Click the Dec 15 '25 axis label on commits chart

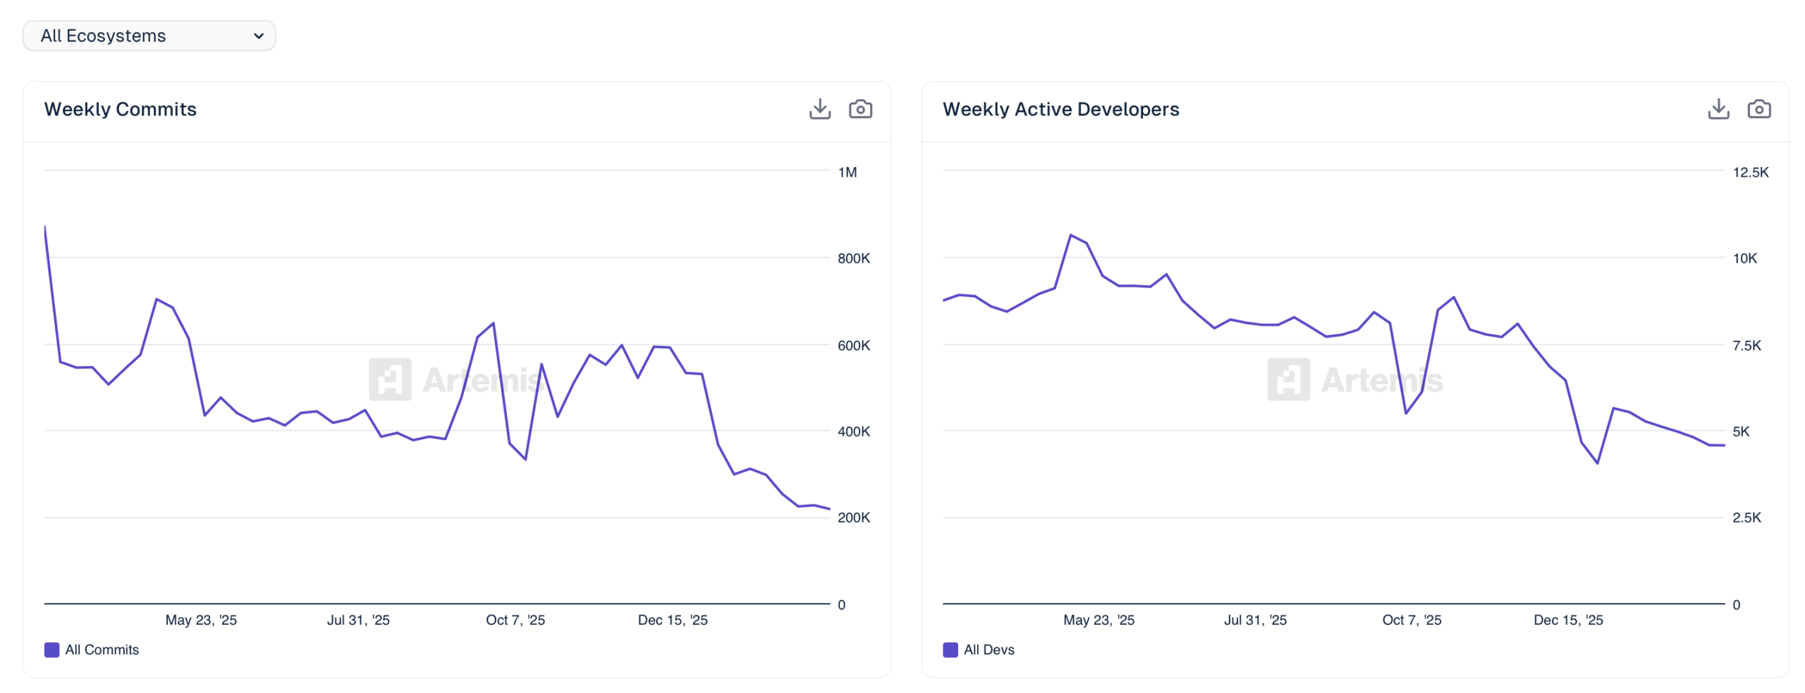click(672, 620)
